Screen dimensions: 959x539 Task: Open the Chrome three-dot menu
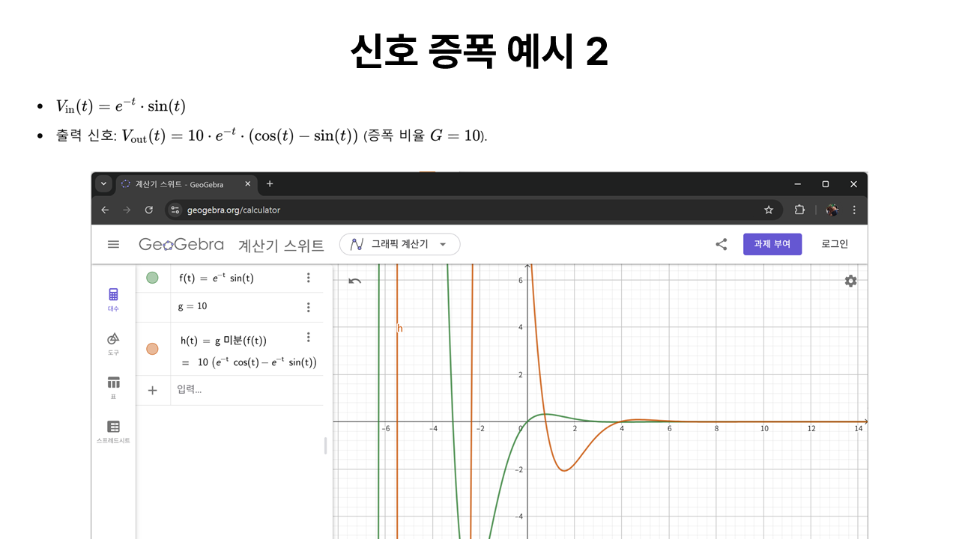[x=854, y=210]
